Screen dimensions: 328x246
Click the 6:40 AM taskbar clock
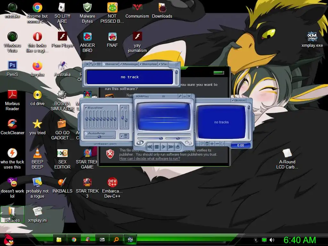pyautogui.click(x=299, y=240)
